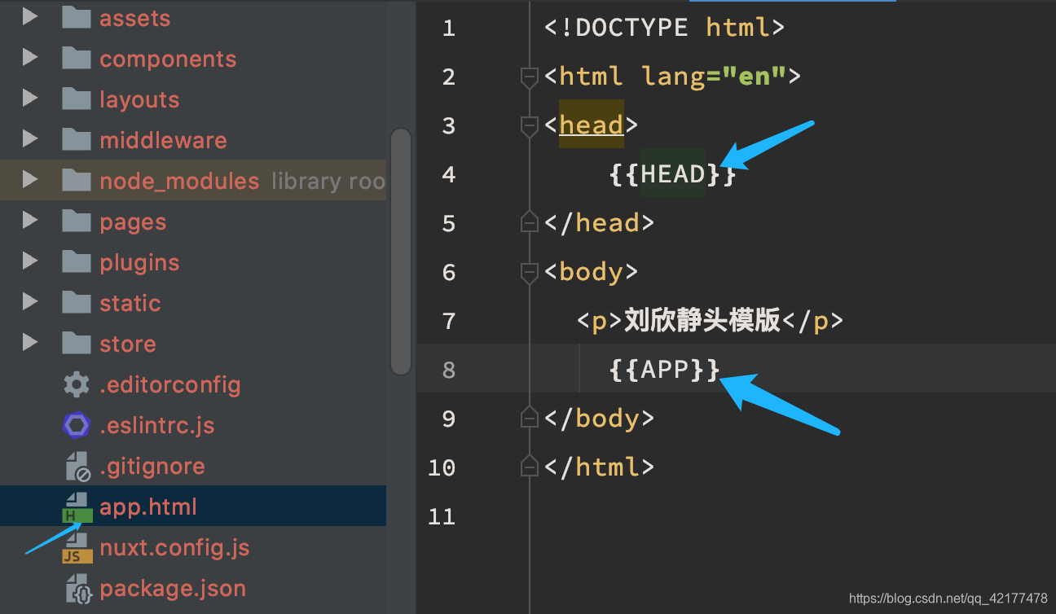Open the .gitignore file
Screen dimensions: 1056x614
(152, 466)
